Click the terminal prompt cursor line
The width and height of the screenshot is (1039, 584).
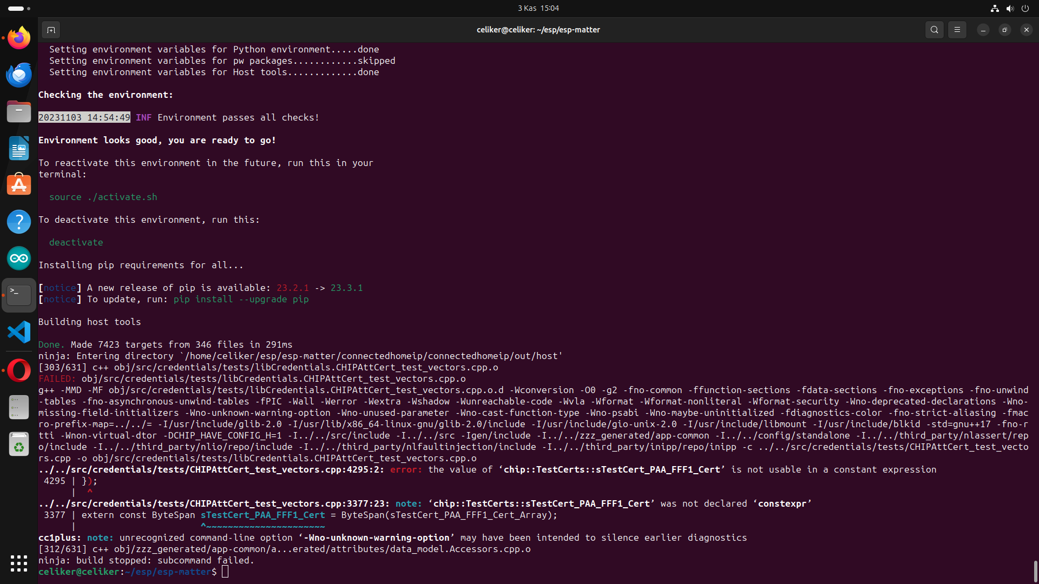click(x=133, y=572)
